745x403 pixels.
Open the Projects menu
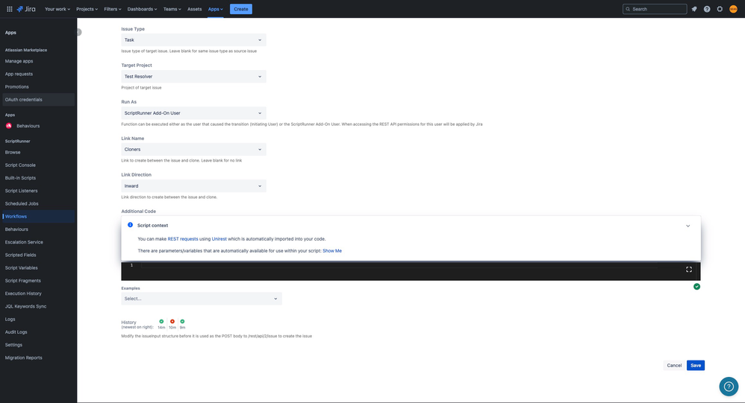(x=87, y=9)
